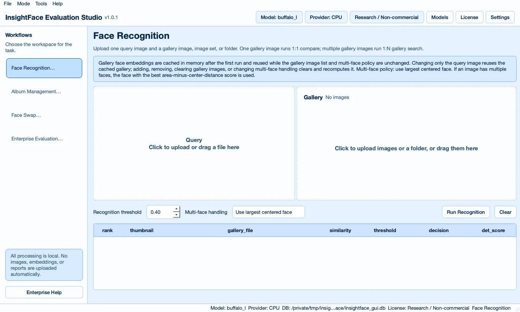520x312 pixels.
Task: Click the license text in the status bar
Action: click(x=429, y=308)
